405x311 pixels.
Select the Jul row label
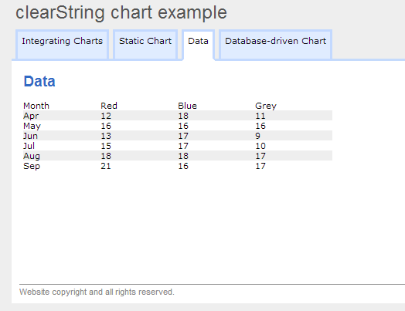click(29, 146)
